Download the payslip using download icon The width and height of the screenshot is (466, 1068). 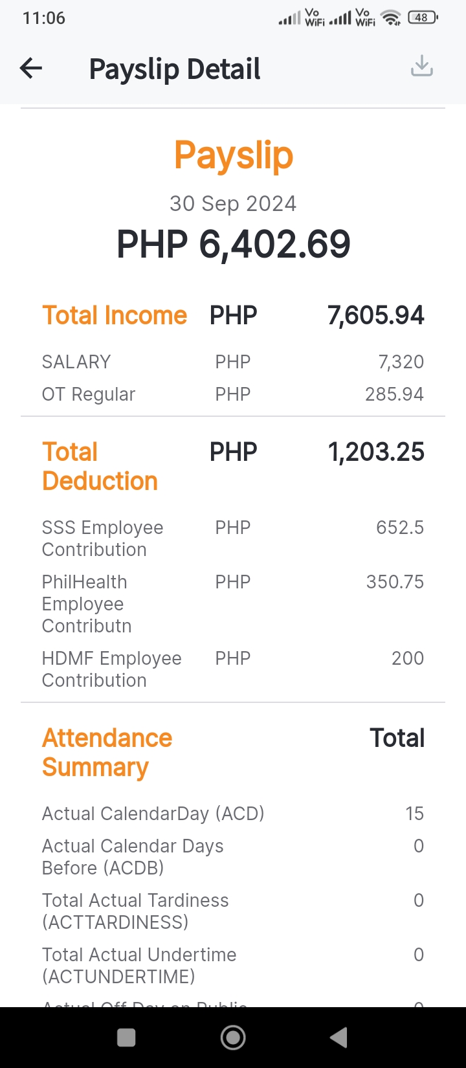click(422, 66)
